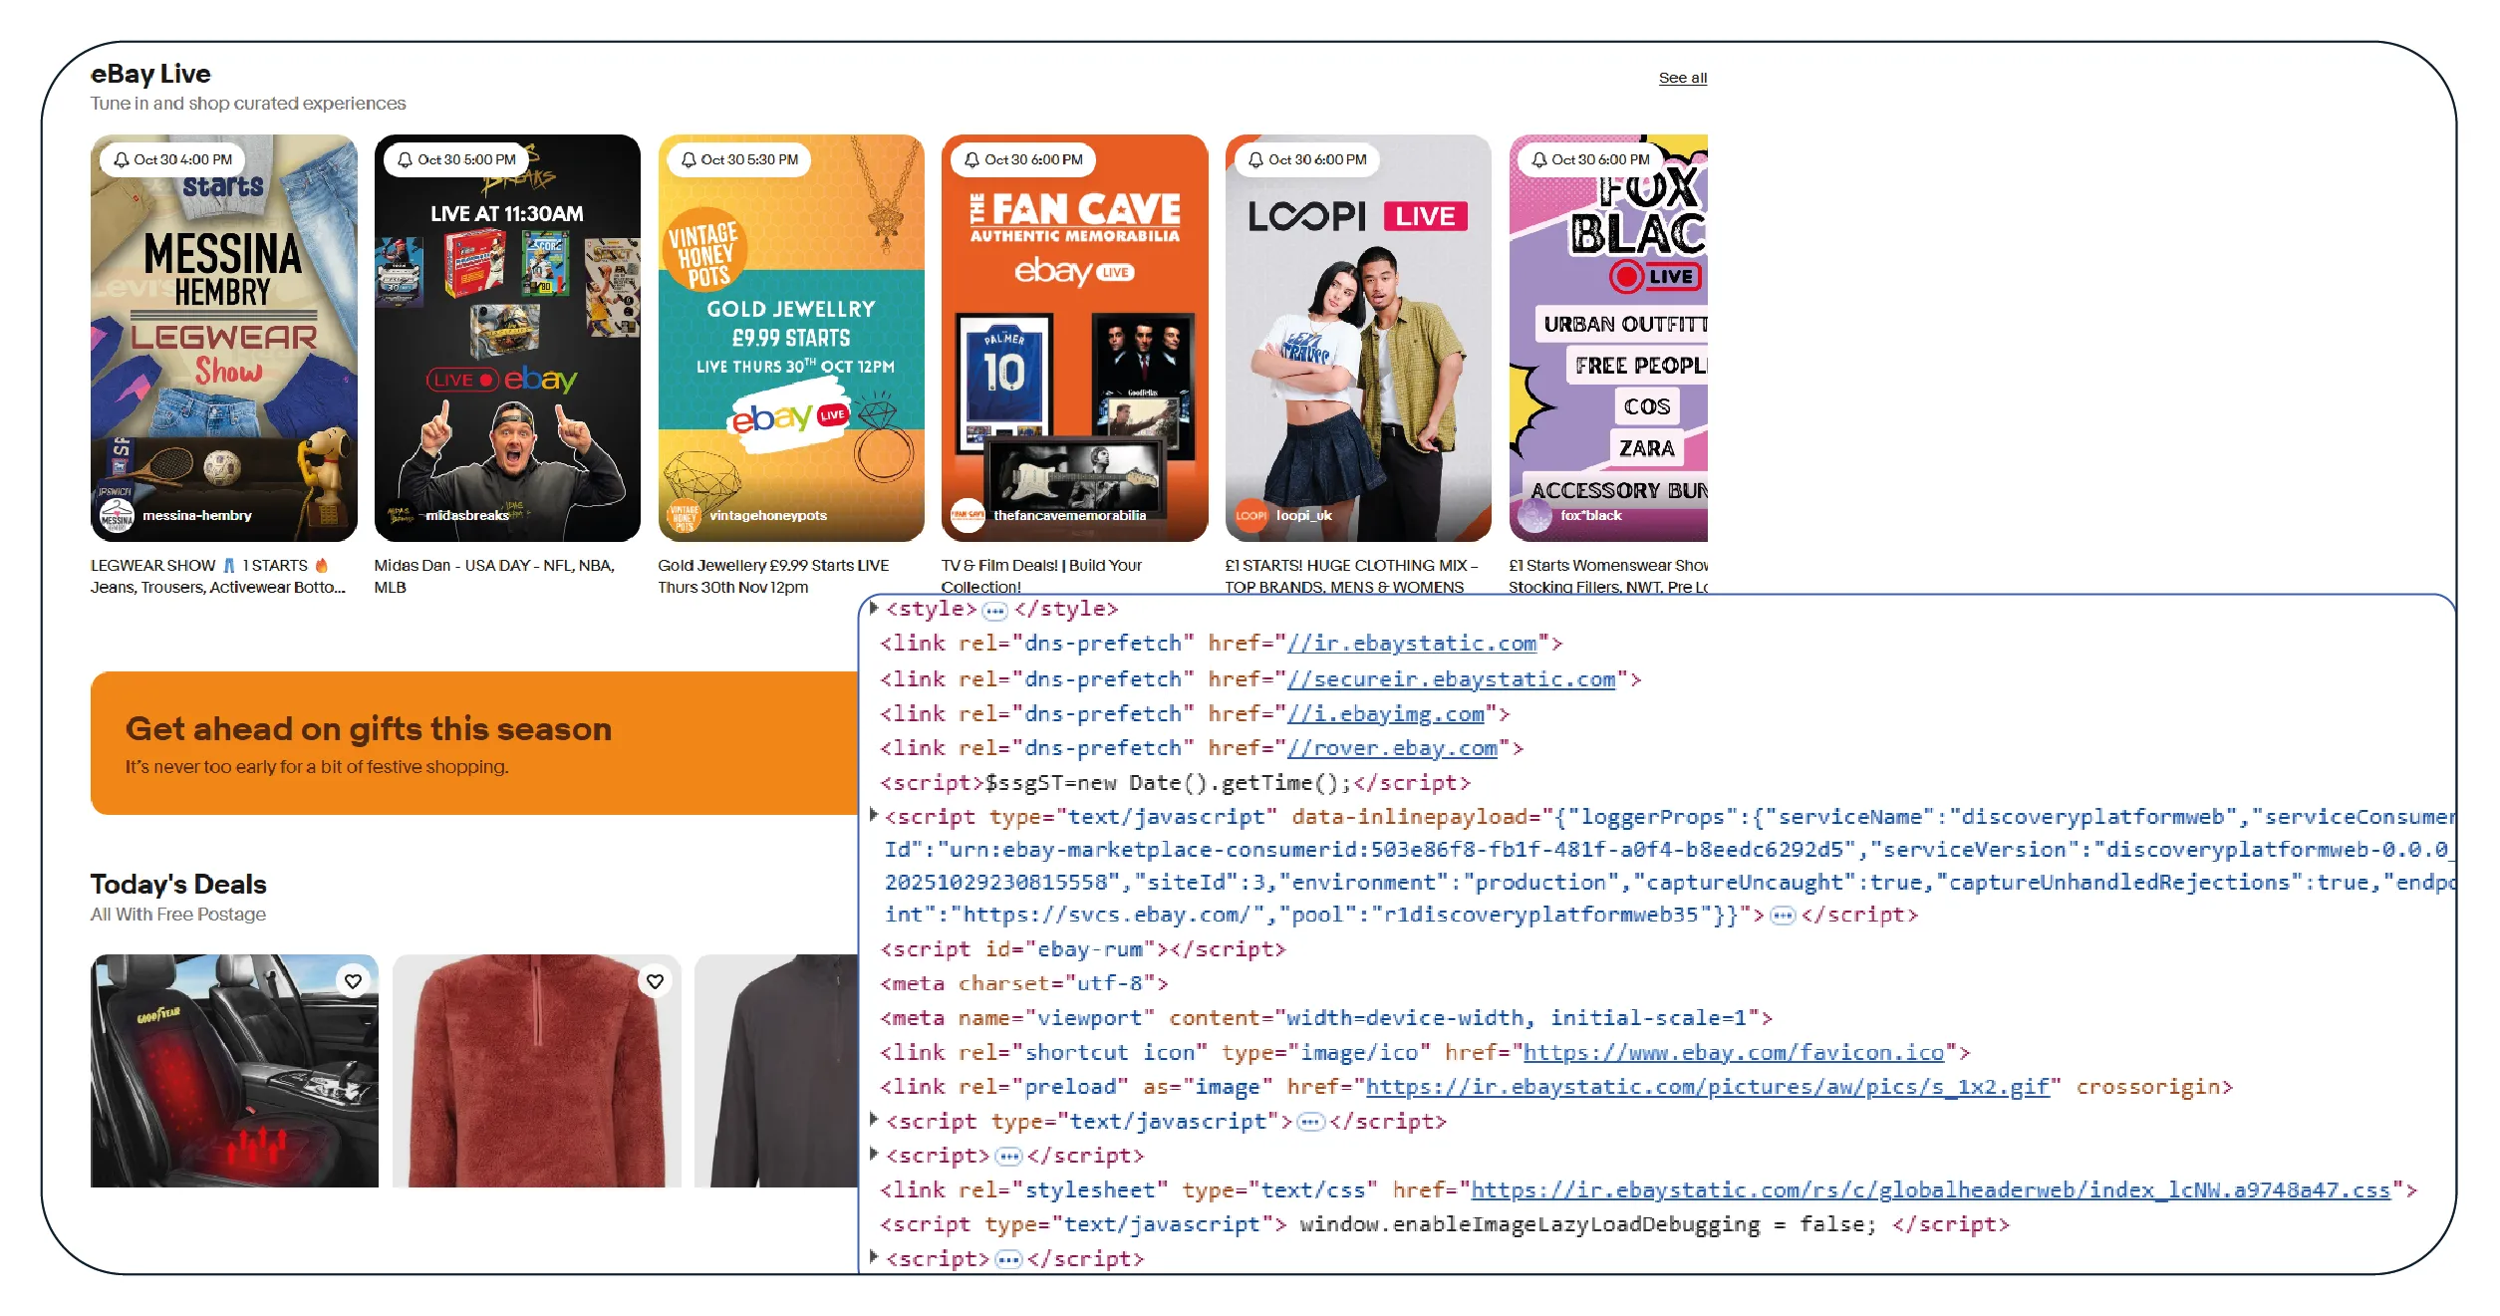Open See all eBay Live link
Image resolution: width=2500 pixels, height=1316 pixels.
tap(1682, 78)
